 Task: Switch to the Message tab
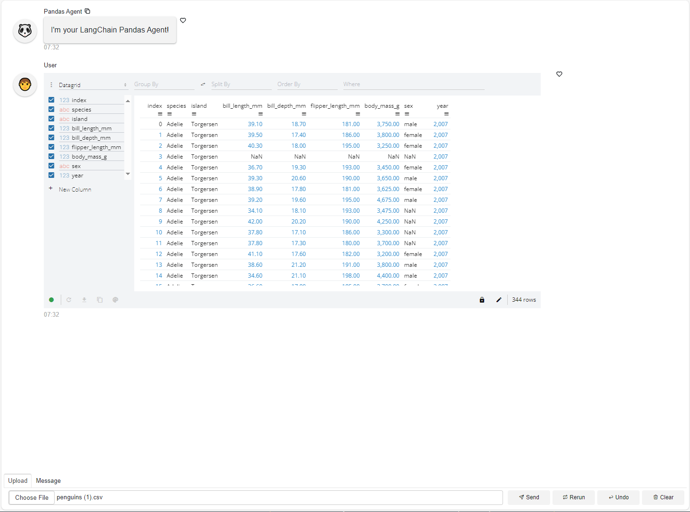point(48,480)
